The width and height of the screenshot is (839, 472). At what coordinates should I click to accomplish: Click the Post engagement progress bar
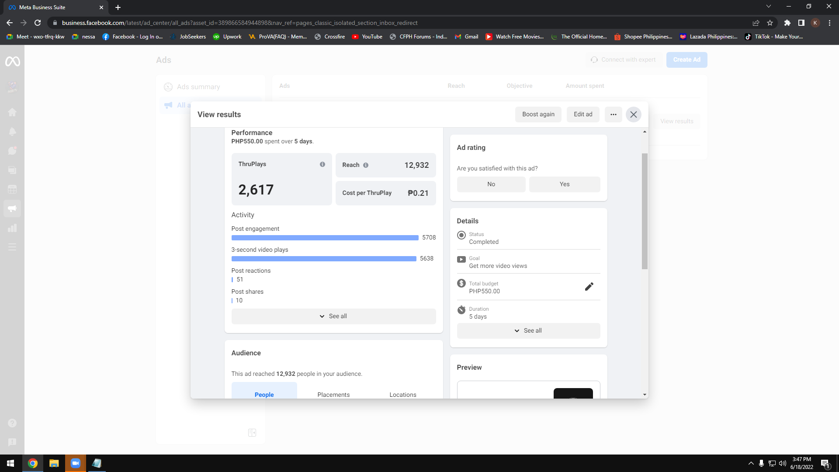coord(325,238)
